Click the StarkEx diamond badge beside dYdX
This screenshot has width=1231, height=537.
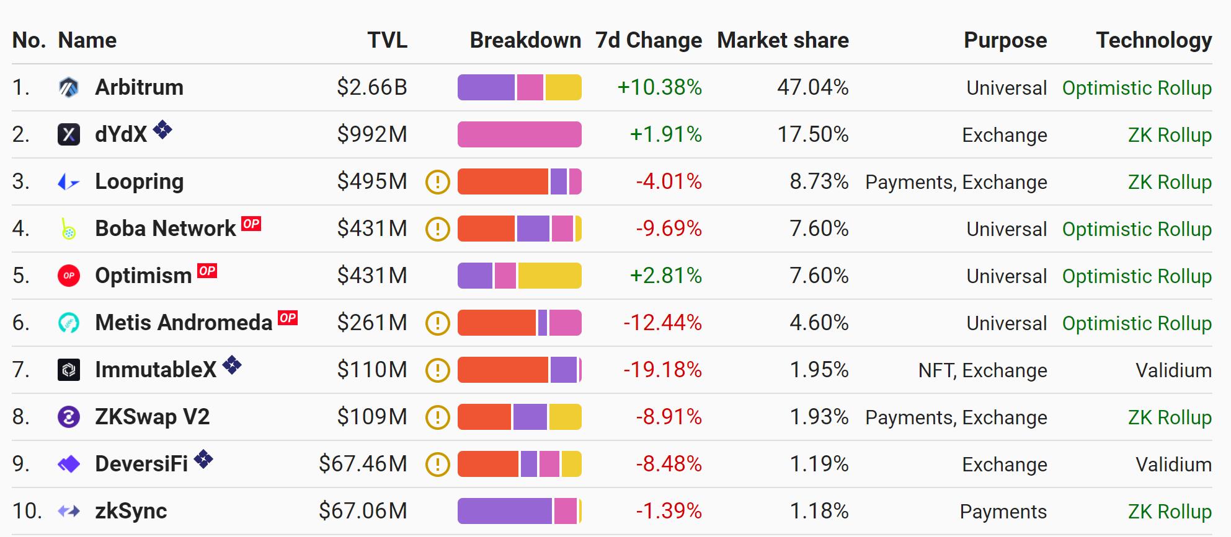click(162, 129)
